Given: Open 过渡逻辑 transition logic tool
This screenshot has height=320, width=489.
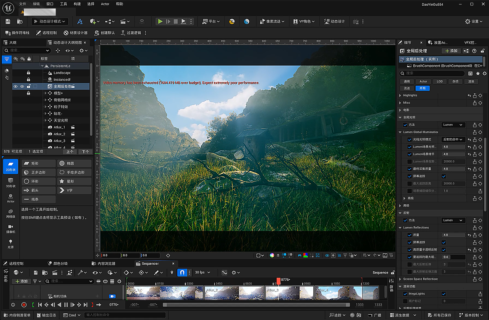Looking at the screenshot, I should pyautogui.click(x=131, y=33).
